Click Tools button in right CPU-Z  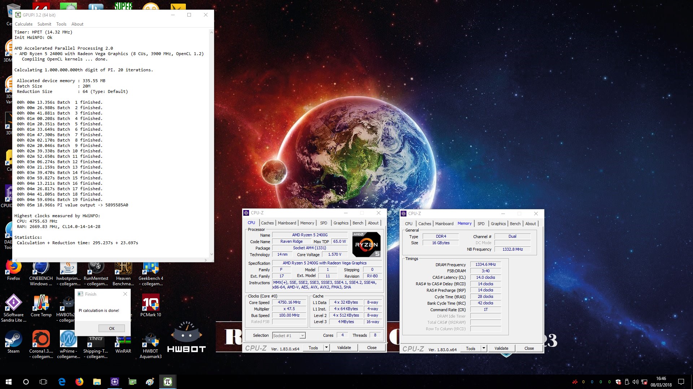[x=471, y=348]
